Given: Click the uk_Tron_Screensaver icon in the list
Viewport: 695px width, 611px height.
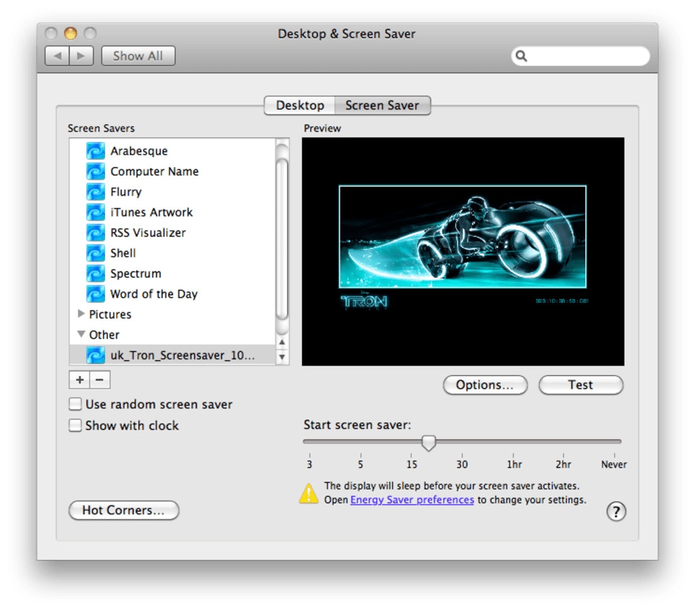Looking at the screenshot, I should coord(95,355).
